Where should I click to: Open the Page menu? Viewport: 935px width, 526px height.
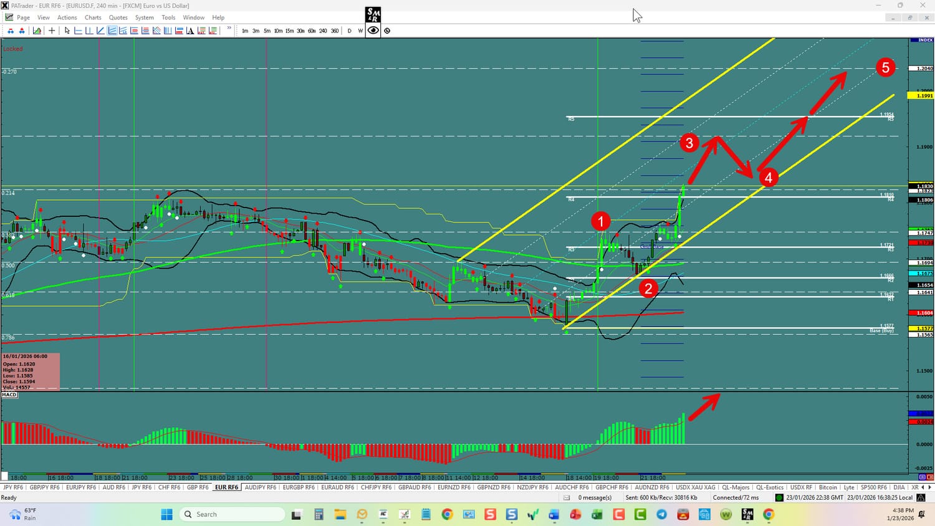point(23,17)
